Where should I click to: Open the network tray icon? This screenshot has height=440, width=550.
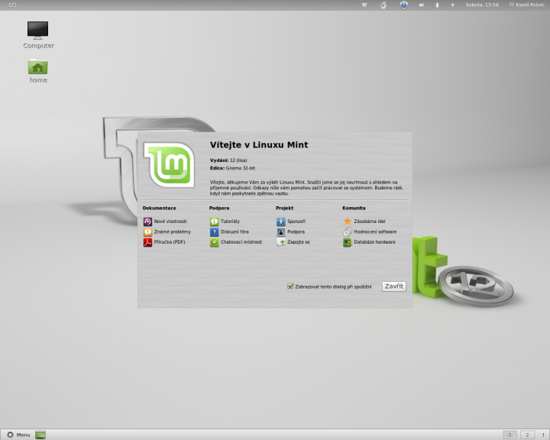452,5
